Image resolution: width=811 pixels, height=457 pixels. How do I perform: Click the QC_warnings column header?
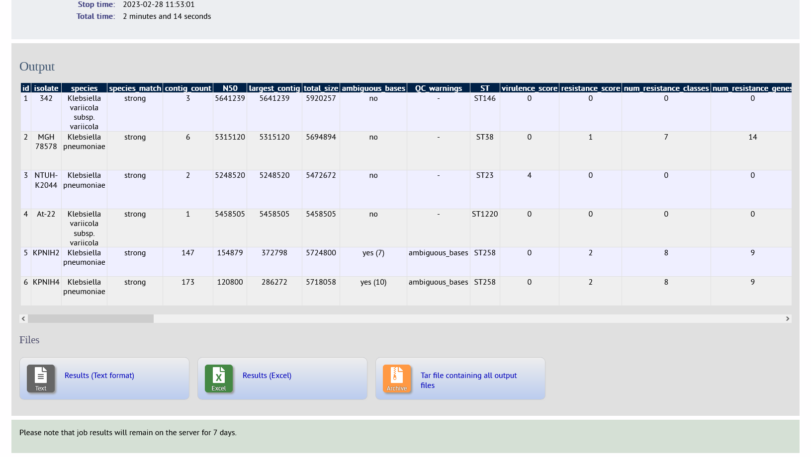pyautogui.click(x=438, y=88)
